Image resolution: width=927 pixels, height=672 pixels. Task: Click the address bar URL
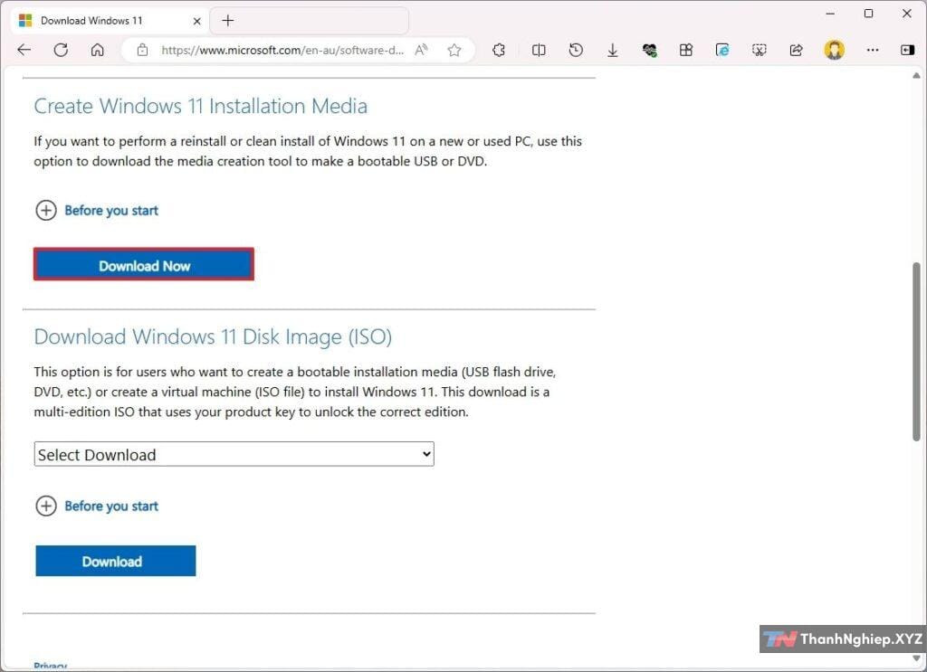point(282,50)
